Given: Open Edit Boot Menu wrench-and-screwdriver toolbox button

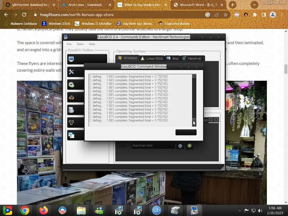Looking at the screenshot, I should click(76, 72).
